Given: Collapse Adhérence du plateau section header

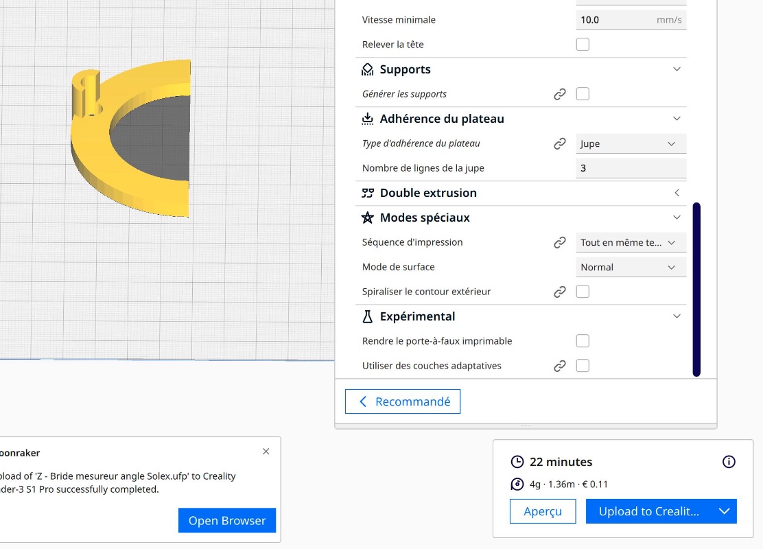Looking at the screenshot, I should pos(677,119).
